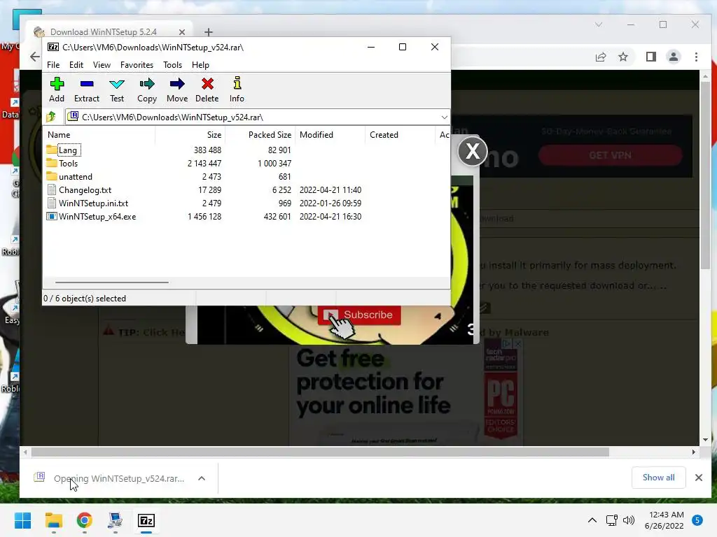Screen dimensions: 717x537
Task: Select the unattend folder icon
Action: (x=52, y=176)
